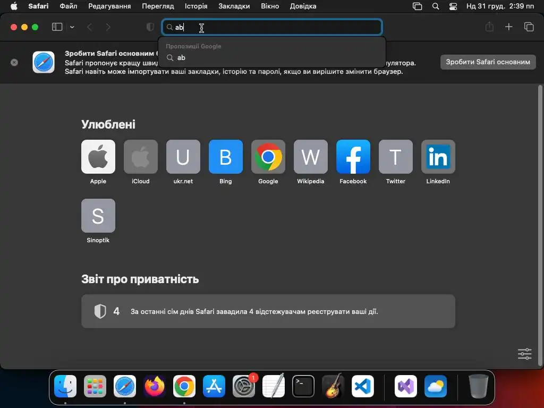This screenshot has height=408, width=544.
Task: Open Trash from the Dock
Action: [x=479, y=386]
